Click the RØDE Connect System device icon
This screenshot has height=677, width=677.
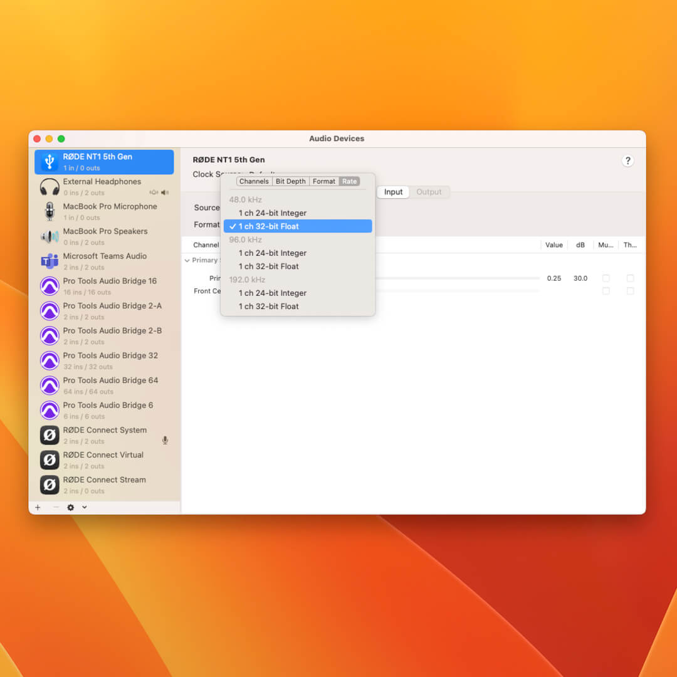(x=50, y=435)
